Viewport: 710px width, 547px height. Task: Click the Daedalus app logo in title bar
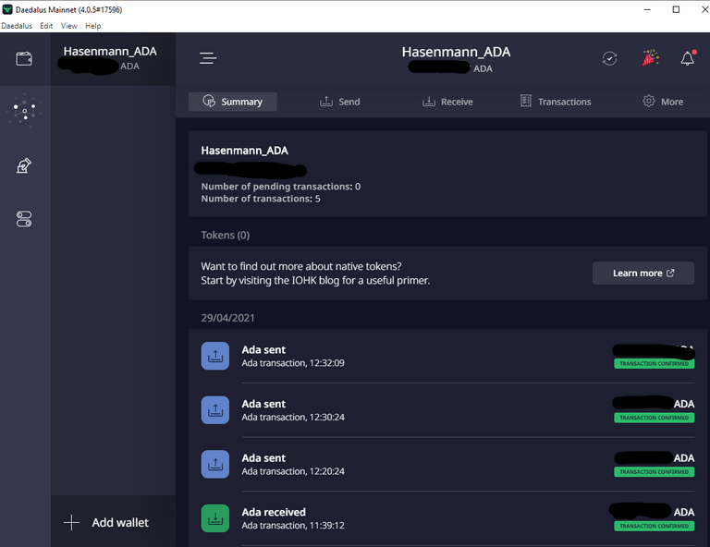[7, 9]
